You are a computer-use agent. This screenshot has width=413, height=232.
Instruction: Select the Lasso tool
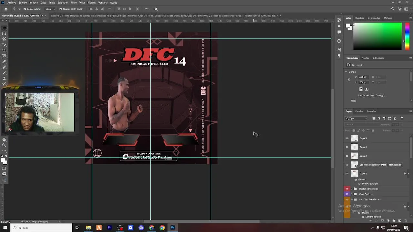coord(4,39)
